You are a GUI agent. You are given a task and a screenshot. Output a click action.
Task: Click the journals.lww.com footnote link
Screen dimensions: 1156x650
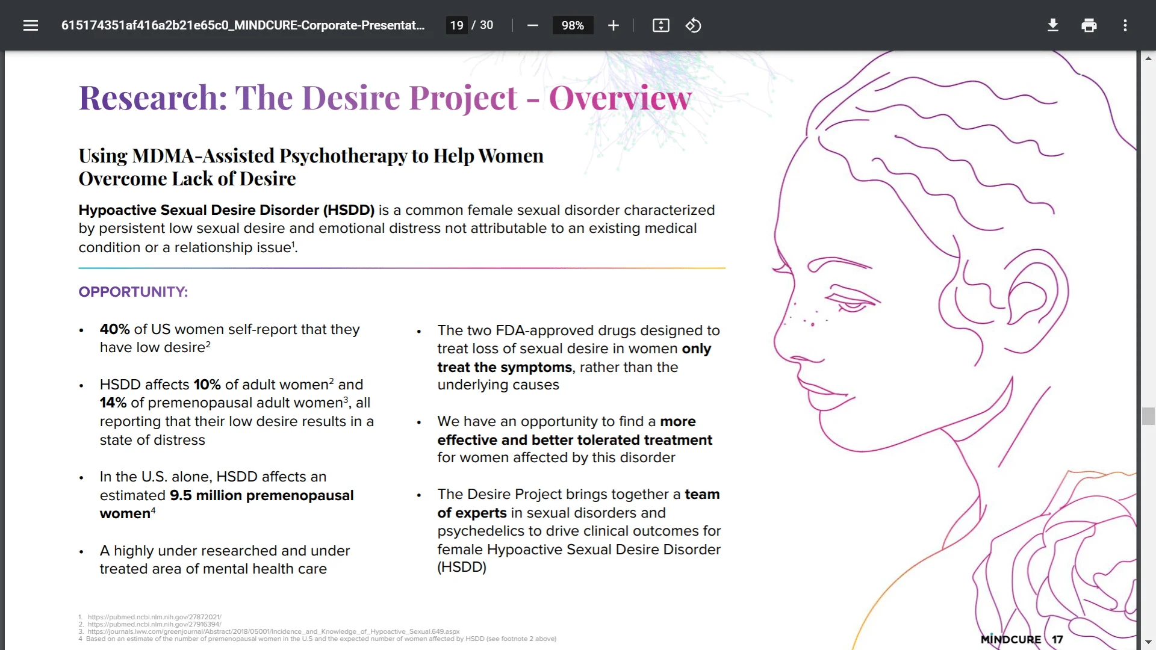(274, 631)
